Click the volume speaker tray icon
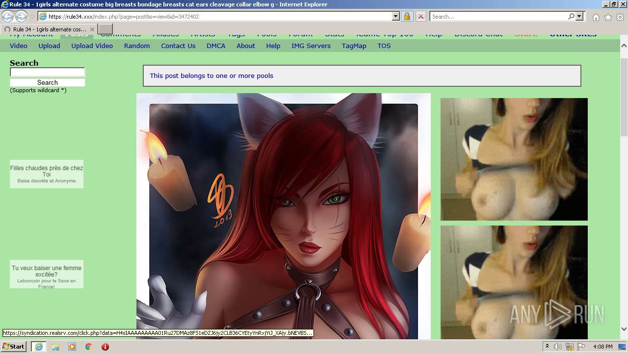Screen dimensions: 628x353 [558, 347]
